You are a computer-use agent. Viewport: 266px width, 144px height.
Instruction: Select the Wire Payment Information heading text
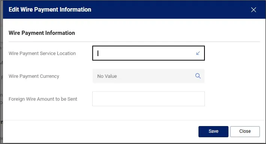42,33
